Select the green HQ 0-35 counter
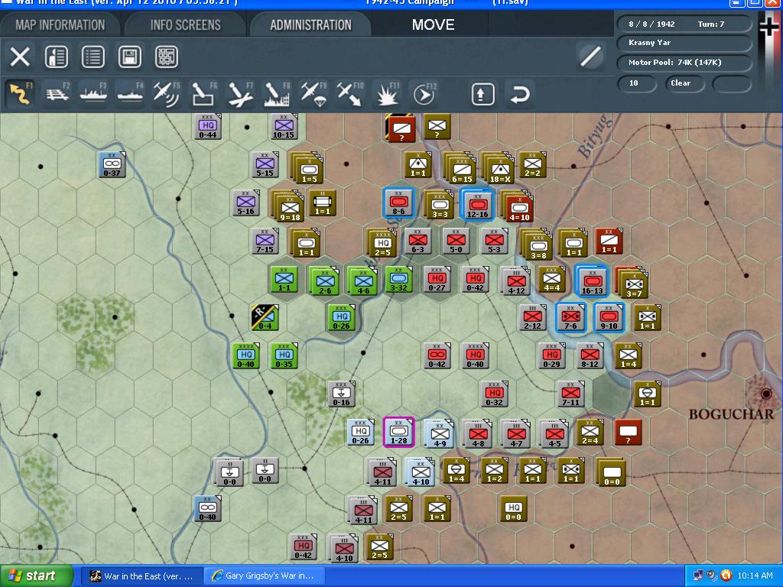Screen dimensions: 783x587 click(284, 355)
